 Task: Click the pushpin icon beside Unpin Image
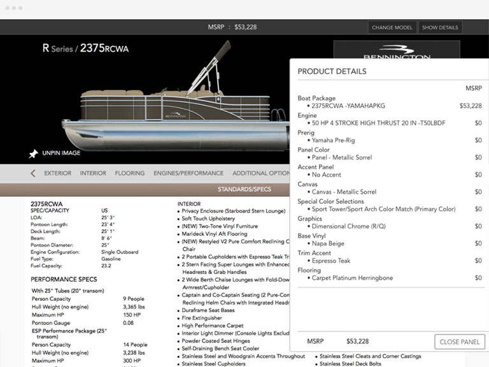(x=34, y=154)
